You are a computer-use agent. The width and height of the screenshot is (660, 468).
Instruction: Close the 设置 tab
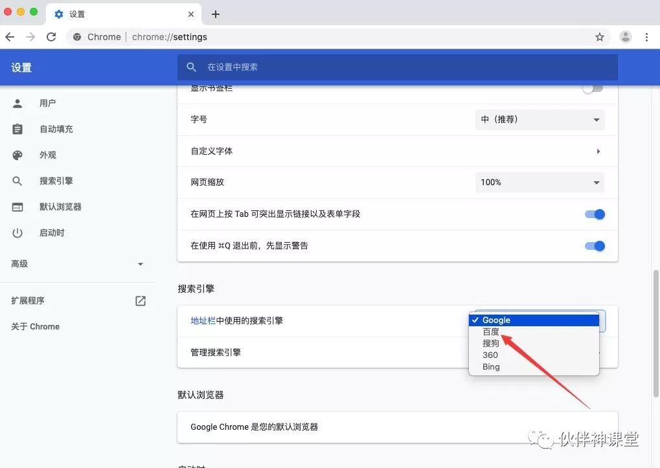pyautogui.click(x=190, y=14)
